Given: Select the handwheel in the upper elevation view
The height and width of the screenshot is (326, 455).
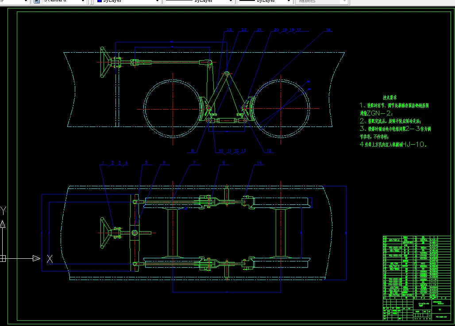Looking at the screenshot, I should (106, 62).
